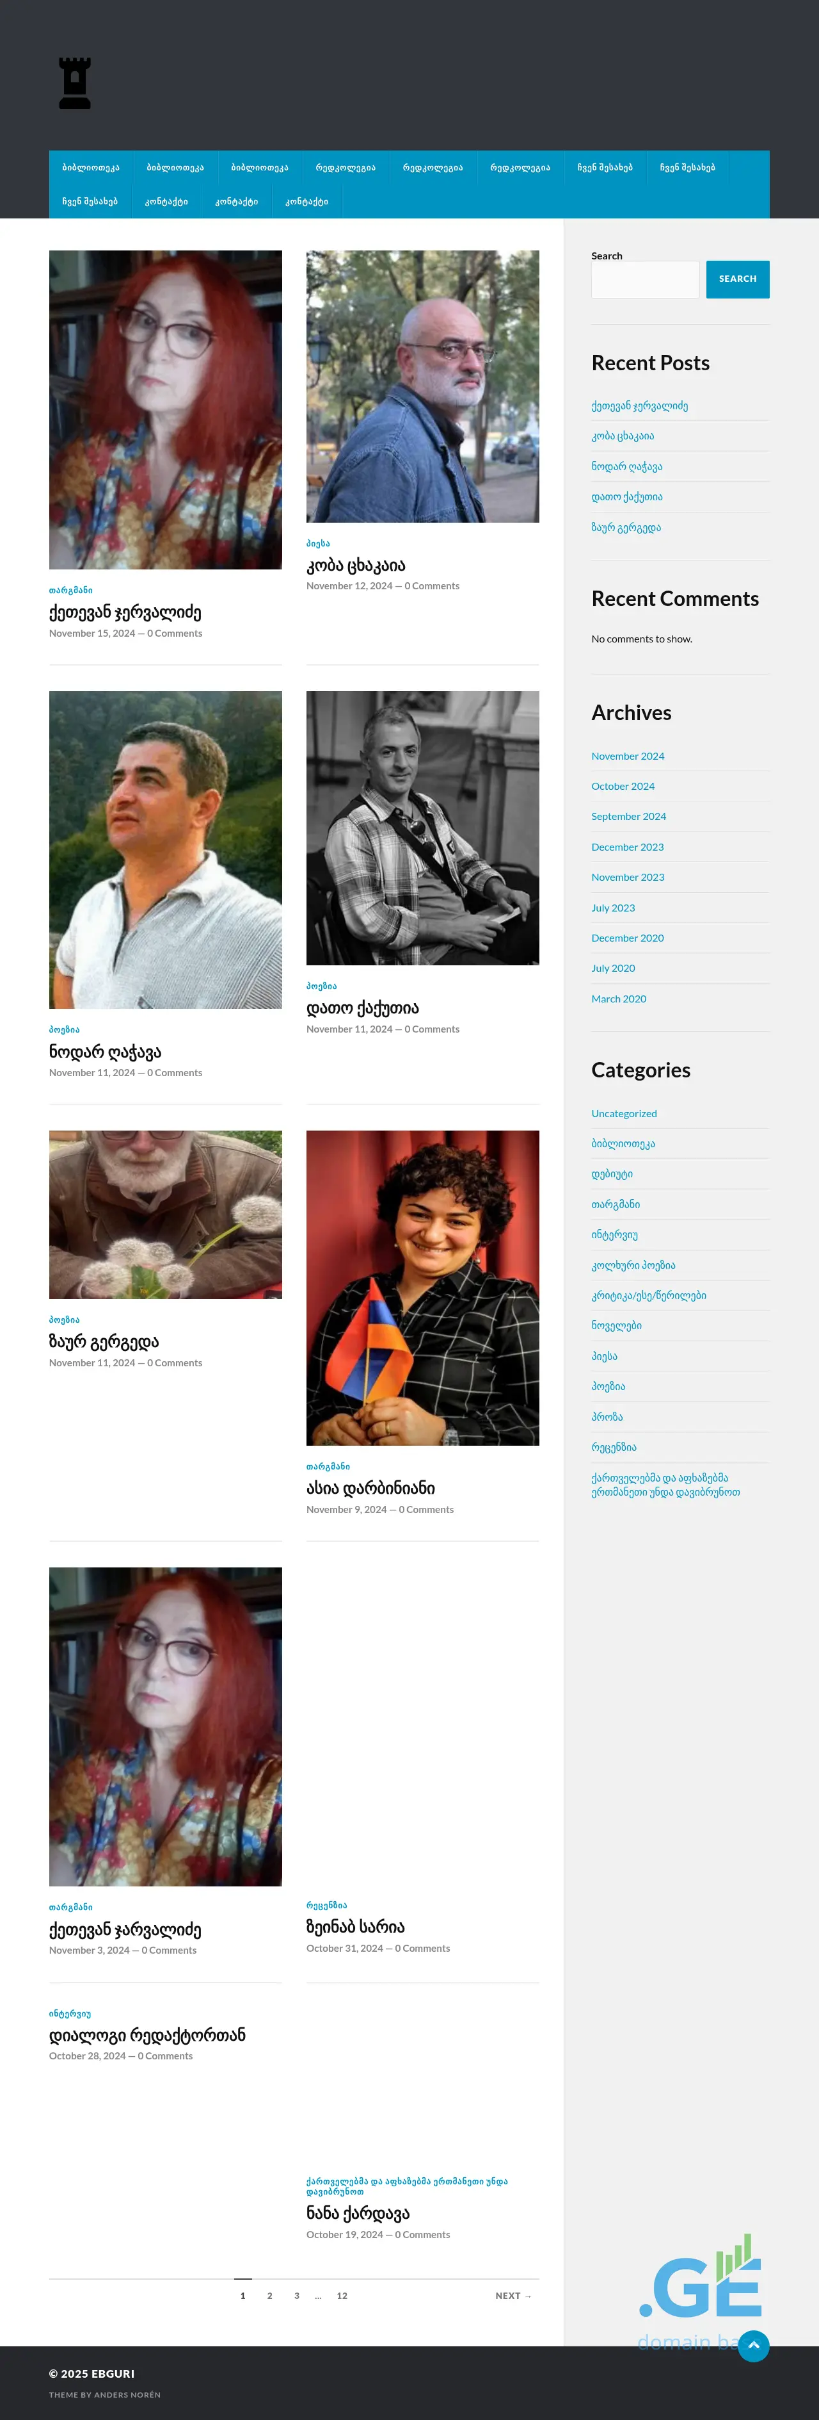This screenshot has width=819, height=2420.
Task: Click the NEXT pagination link
Action: click(513, 2295)
